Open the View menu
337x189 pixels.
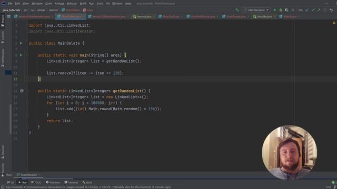coord(26,4)
